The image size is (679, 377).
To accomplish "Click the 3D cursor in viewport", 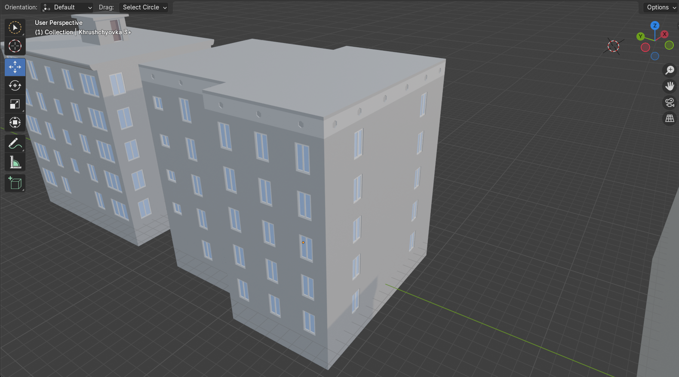I will [613, 46].
